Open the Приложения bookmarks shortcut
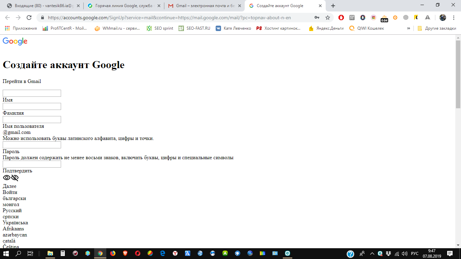The image size is (461, 259). click(21, 28)
